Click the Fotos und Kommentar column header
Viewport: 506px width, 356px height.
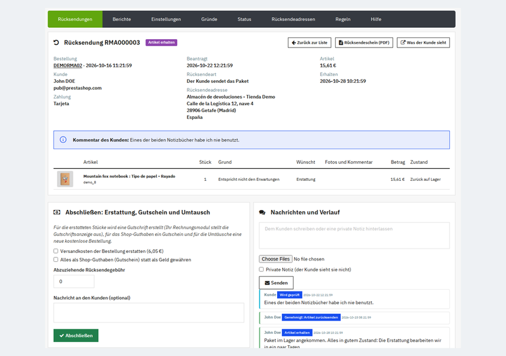pyautogui.click(x=349, y=162)
